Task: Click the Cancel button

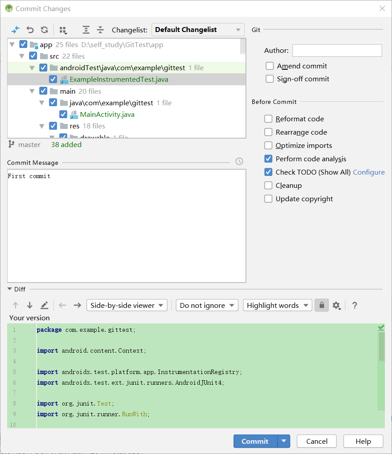Action: [317, 441]
